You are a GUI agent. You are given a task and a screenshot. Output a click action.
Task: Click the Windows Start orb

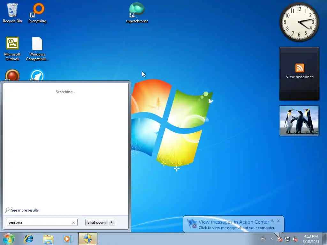[9, 239]
